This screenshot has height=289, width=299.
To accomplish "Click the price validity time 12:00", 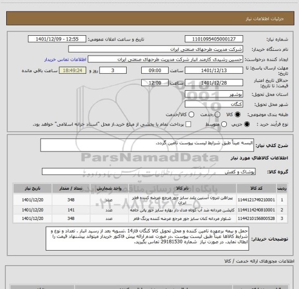I will click(x=155, y=82).
